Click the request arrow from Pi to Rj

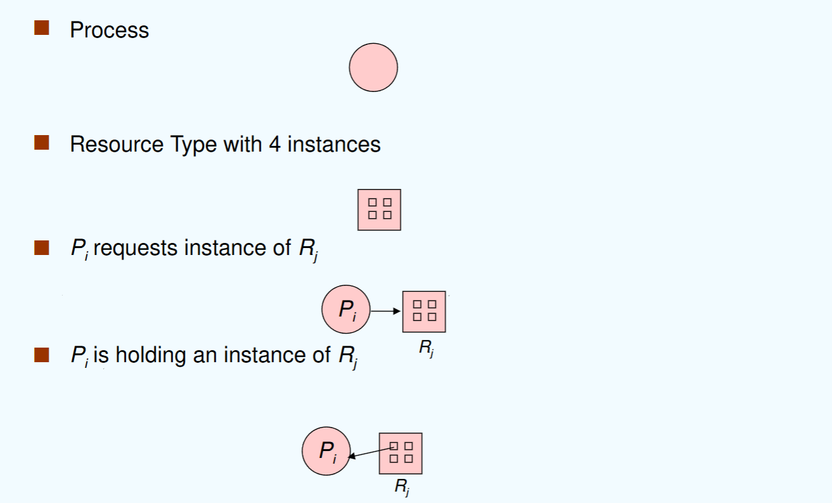click(x=385, y=311)
